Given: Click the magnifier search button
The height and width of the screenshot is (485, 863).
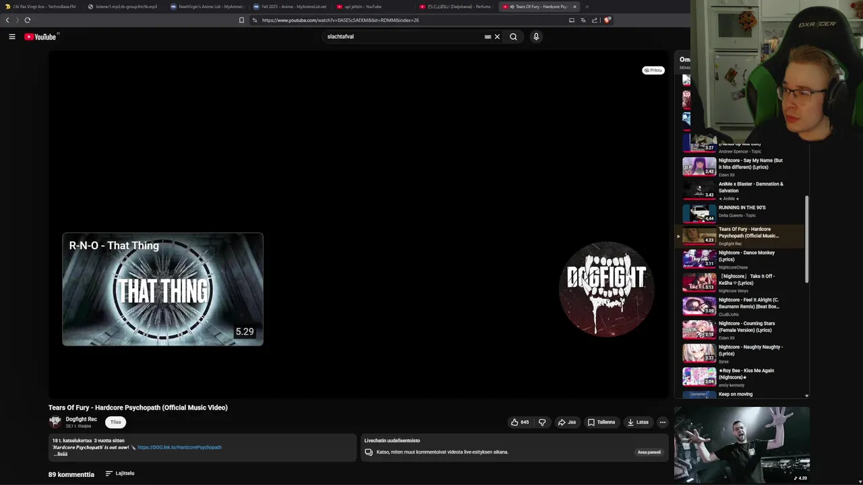Looking at the screenshot, I should (x=513, y=37).
